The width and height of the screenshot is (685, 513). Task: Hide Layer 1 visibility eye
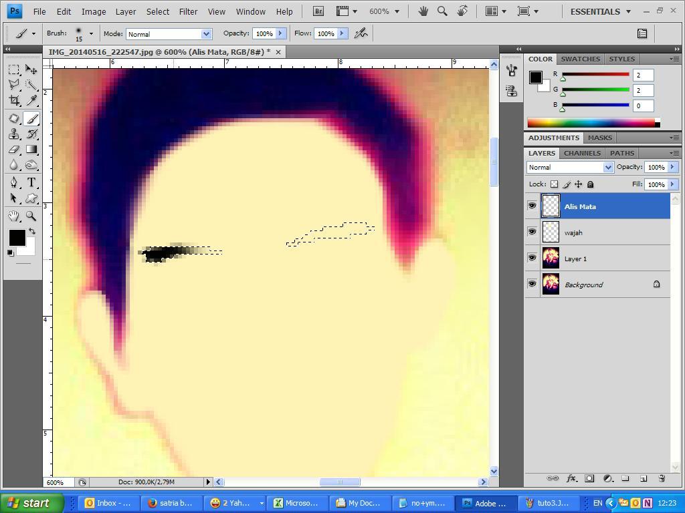(x=532, y=258)
